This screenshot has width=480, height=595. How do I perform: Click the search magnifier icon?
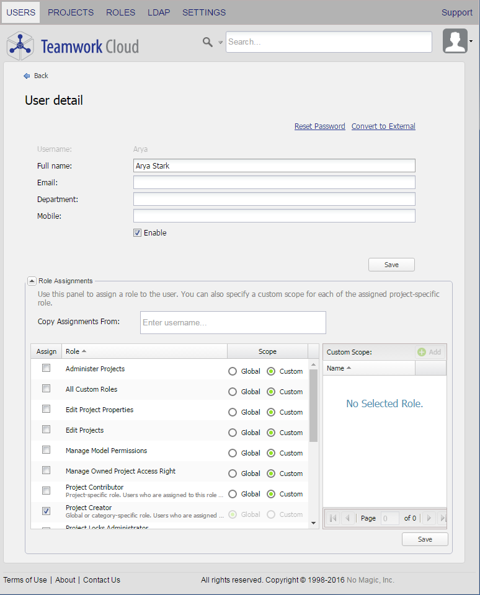pos(208,42)
